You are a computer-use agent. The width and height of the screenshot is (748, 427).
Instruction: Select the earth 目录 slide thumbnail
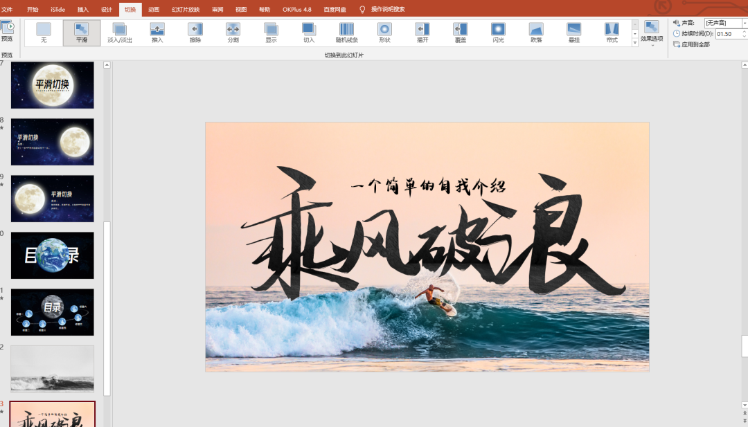pos(53,255)
